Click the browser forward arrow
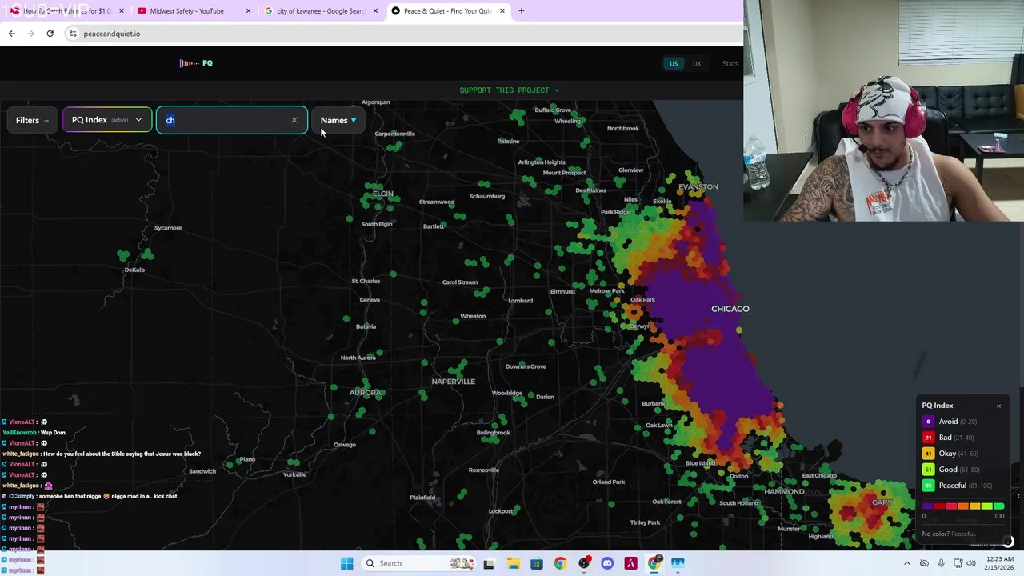Screen dimensions: 1024x576 pyautogui.click(x=30, y=34)
